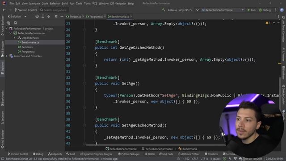
Task: Expand Scratches and Consoles node
Action: point(7,56)
